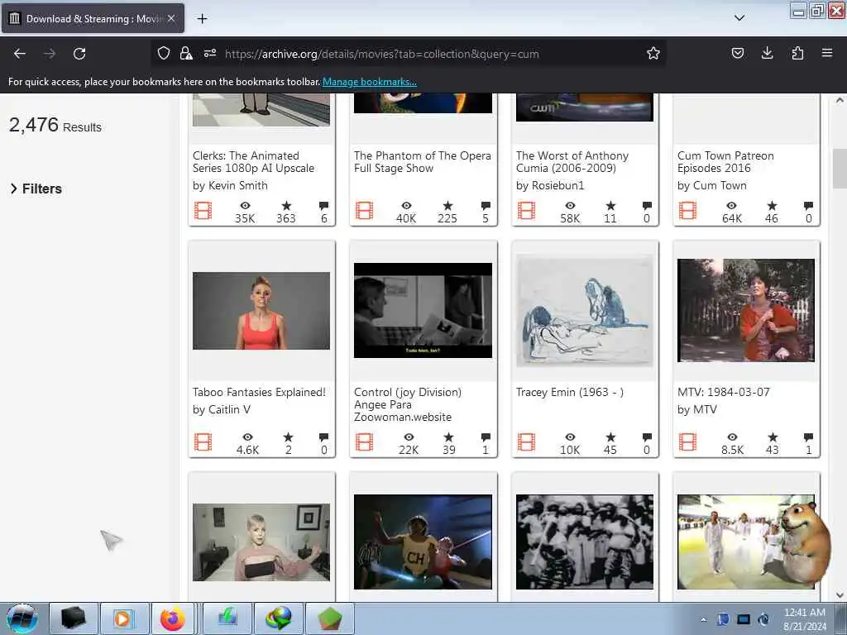Open the white-suited group thumbnail

click(x=746, y=542)
